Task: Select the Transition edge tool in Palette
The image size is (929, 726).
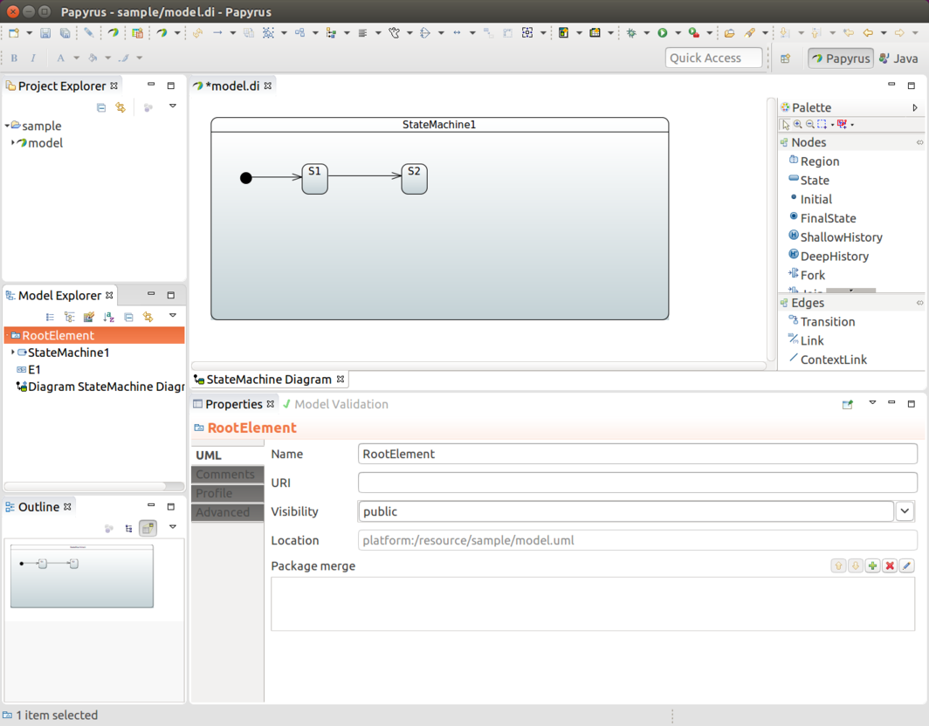Action: click(822, 321)
